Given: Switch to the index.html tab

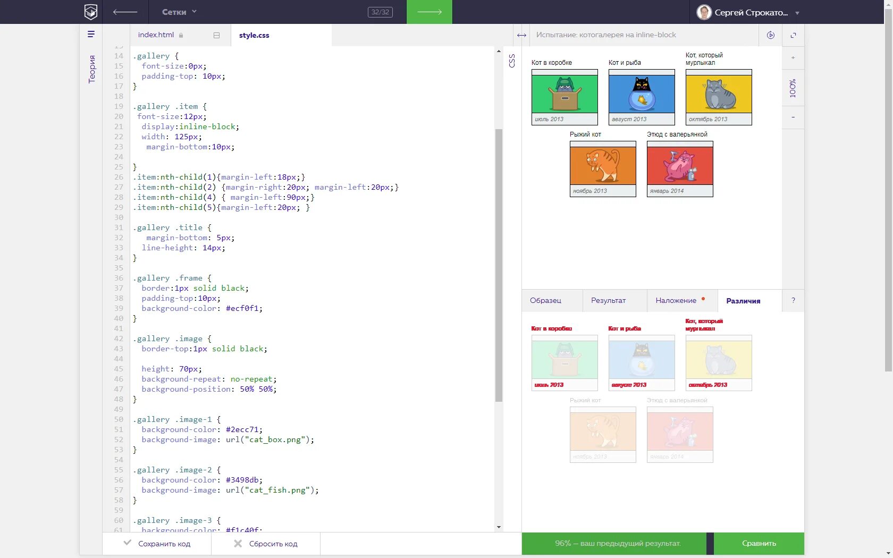Looking at the screenshot, I should pos(156,35).
